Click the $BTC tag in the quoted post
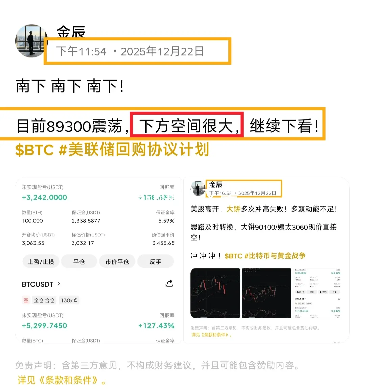365x389 pixels. 233,256
